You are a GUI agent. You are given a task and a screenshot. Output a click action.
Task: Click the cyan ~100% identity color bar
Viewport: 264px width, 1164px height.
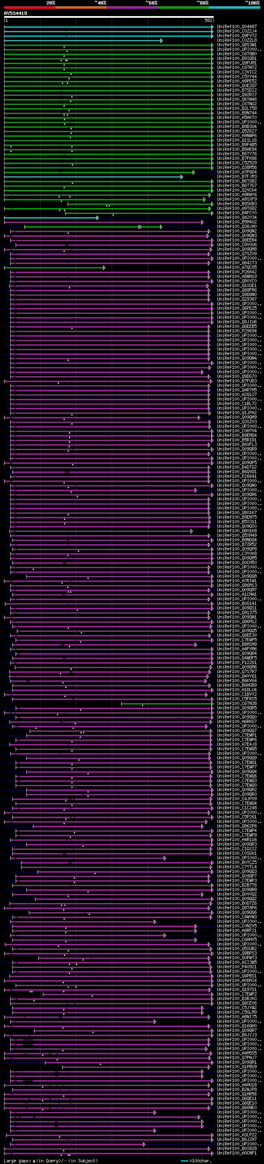pyautogui.click(x=234, y=7)
